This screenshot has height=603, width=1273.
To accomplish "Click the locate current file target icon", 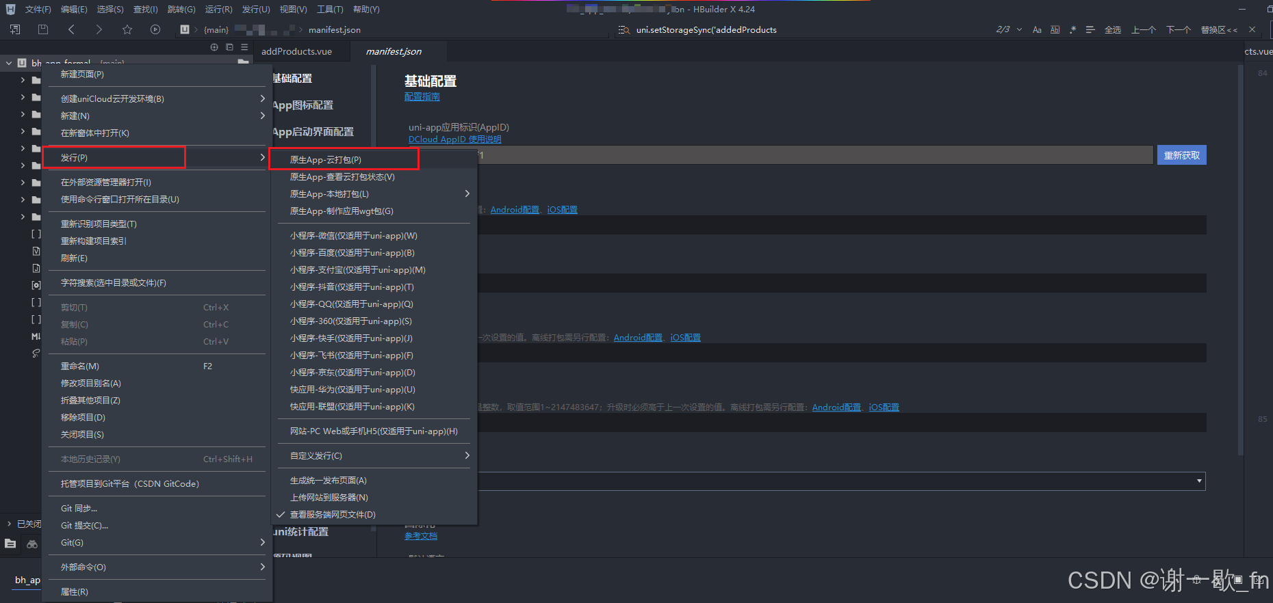I will [x=214, y=47].
